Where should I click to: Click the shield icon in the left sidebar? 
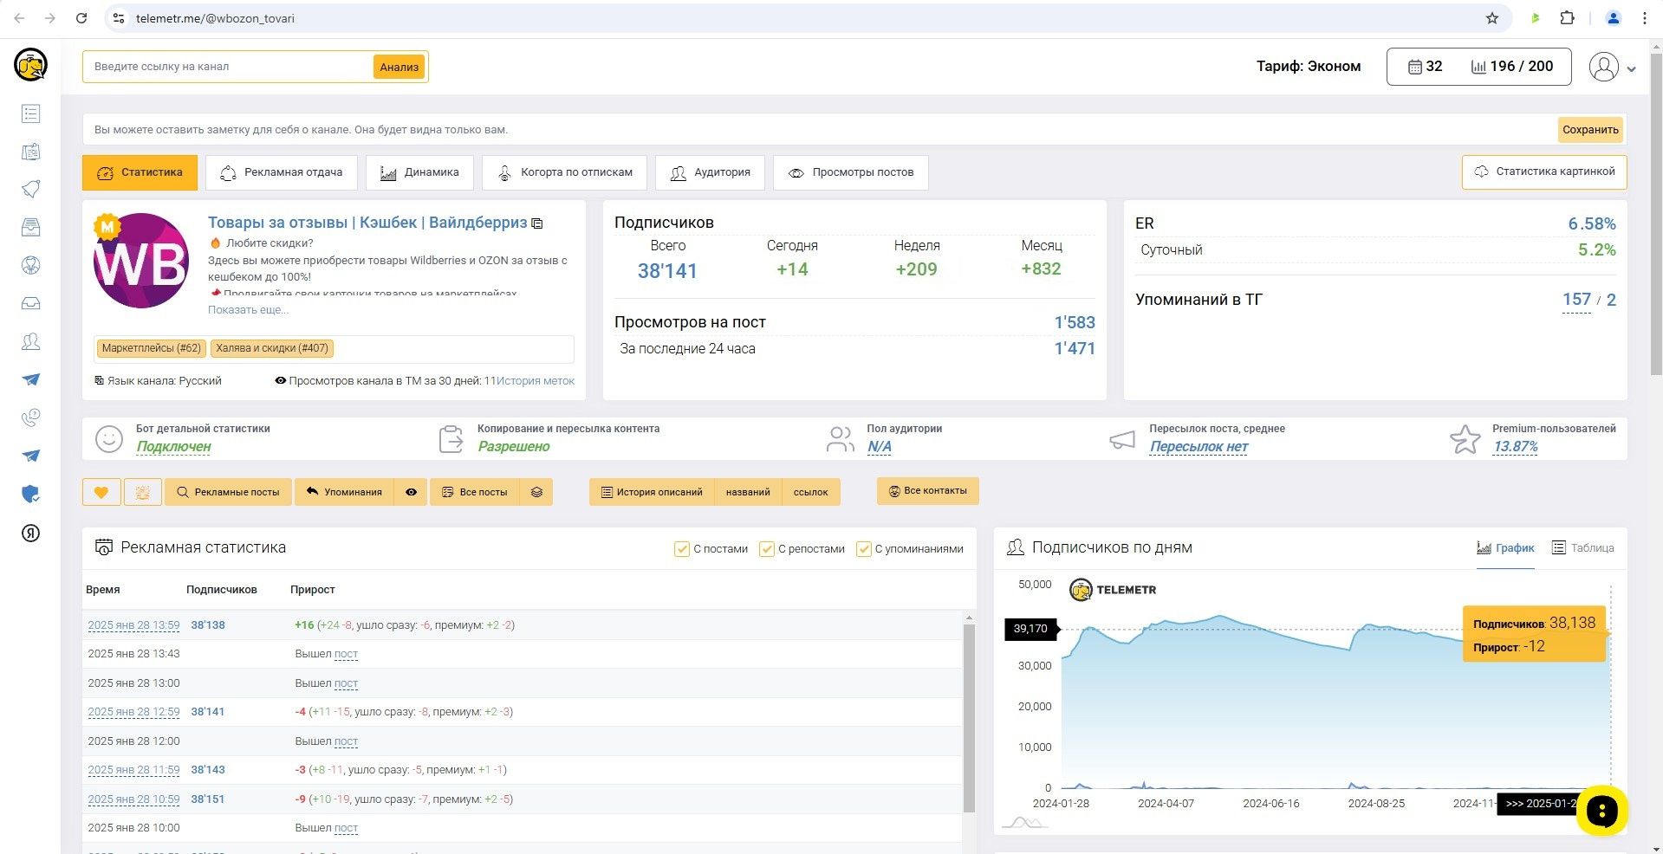pos(30,494)
